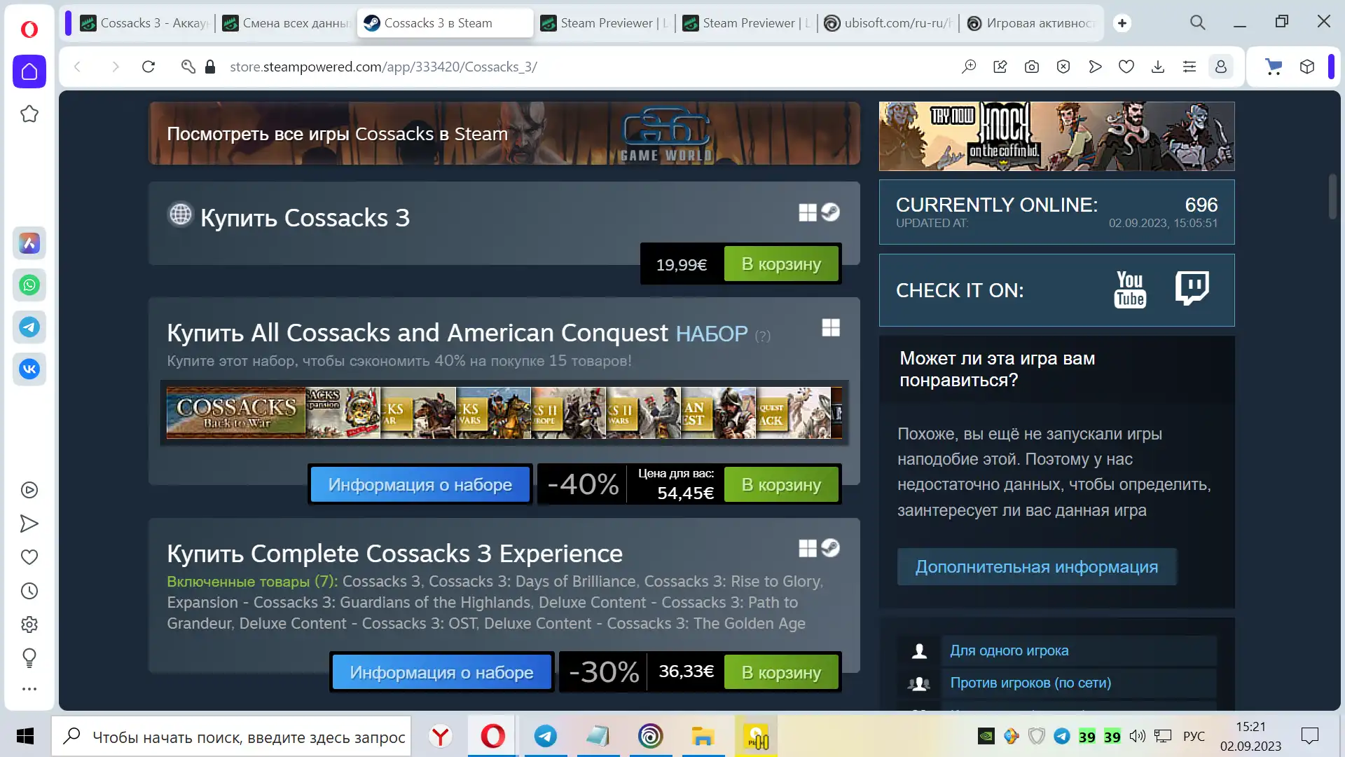Reload the Steam page
This screenshot has width=1345, height=757.
pyautogui.click(x=149, y=67)
